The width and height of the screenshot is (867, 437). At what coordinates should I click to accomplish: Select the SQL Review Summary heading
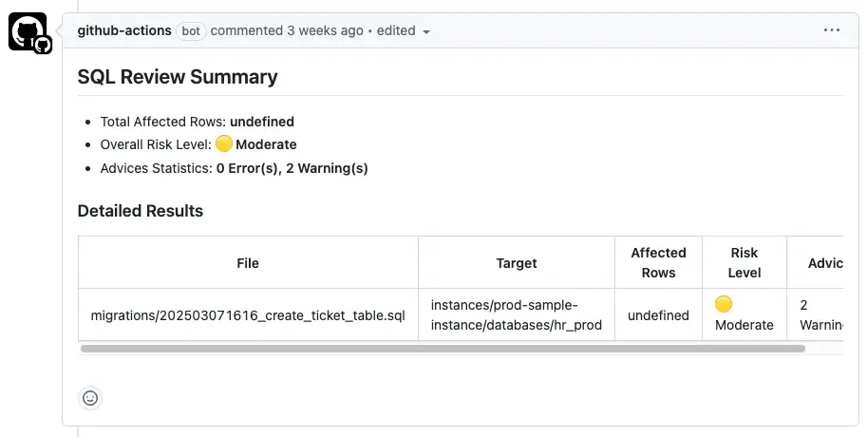(x=178, y=77)
